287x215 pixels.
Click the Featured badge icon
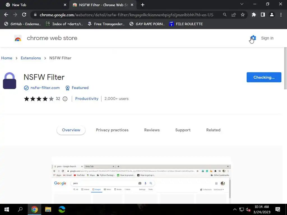click(x=67, y=88)
